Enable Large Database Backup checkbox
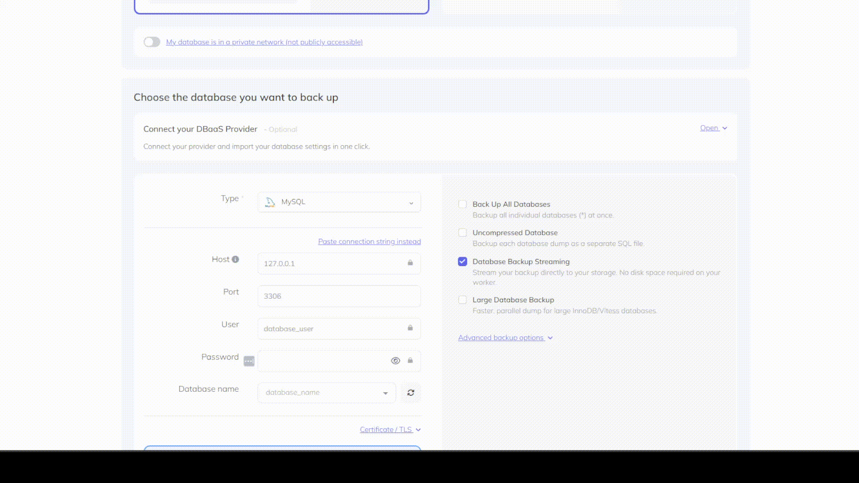Screen dimensions: 859x483 463,300
